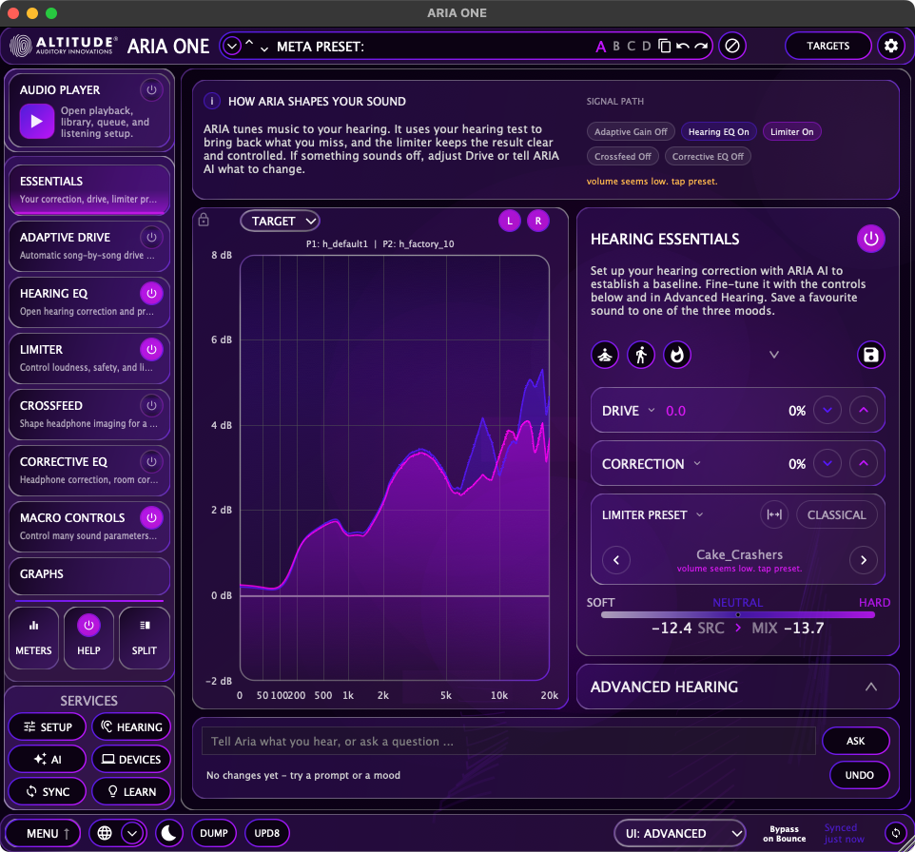Turn off the Limiter power toggle
The image size is (915, 852).
click(x=152, y=350)
